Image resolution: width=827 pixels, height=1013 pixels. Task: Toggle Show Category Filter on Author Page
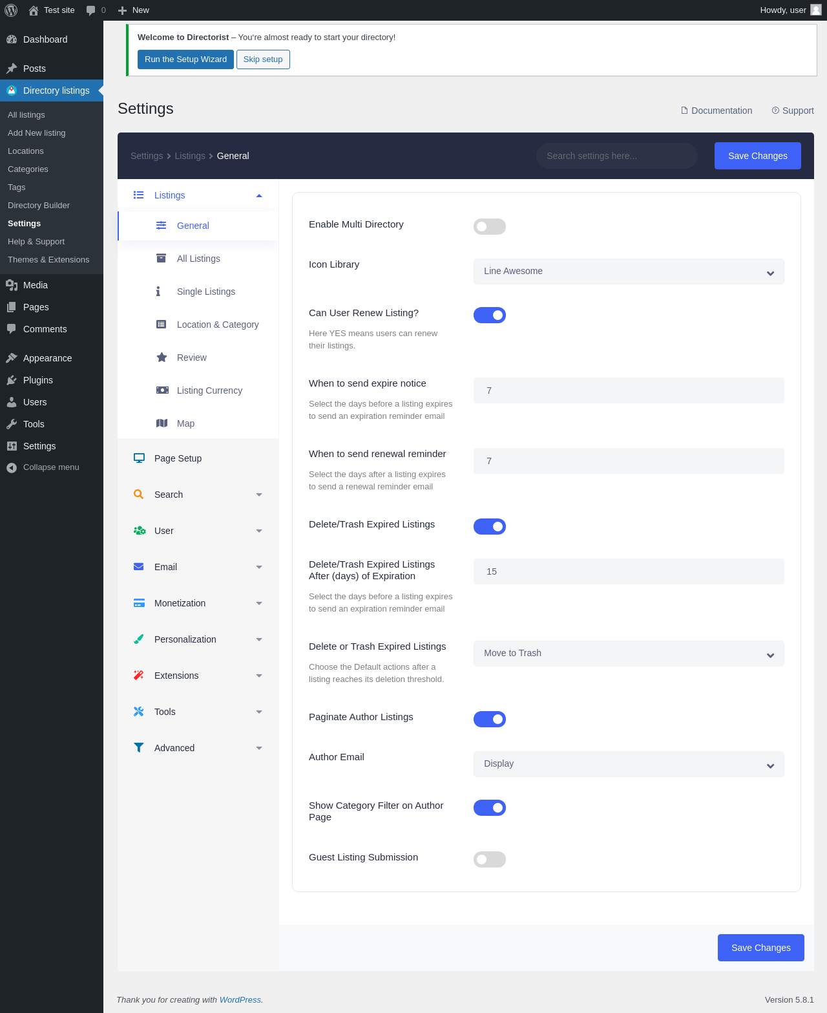(490, 808)
